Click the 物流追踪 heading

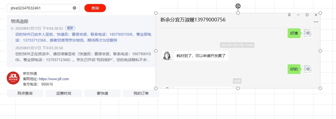tap(20, 21)
